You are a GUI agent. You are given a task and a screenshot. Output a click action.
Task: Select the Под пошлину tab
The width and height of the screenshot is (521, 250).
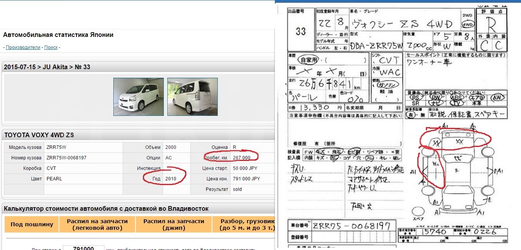[x=31, y=224]
